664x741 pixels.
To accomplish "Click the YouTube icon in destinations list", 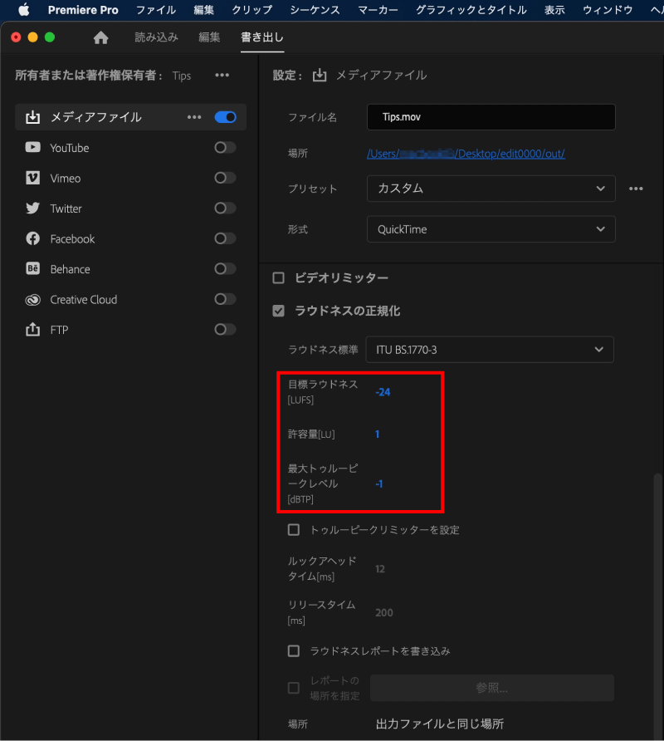I will (x=32, y=147).
